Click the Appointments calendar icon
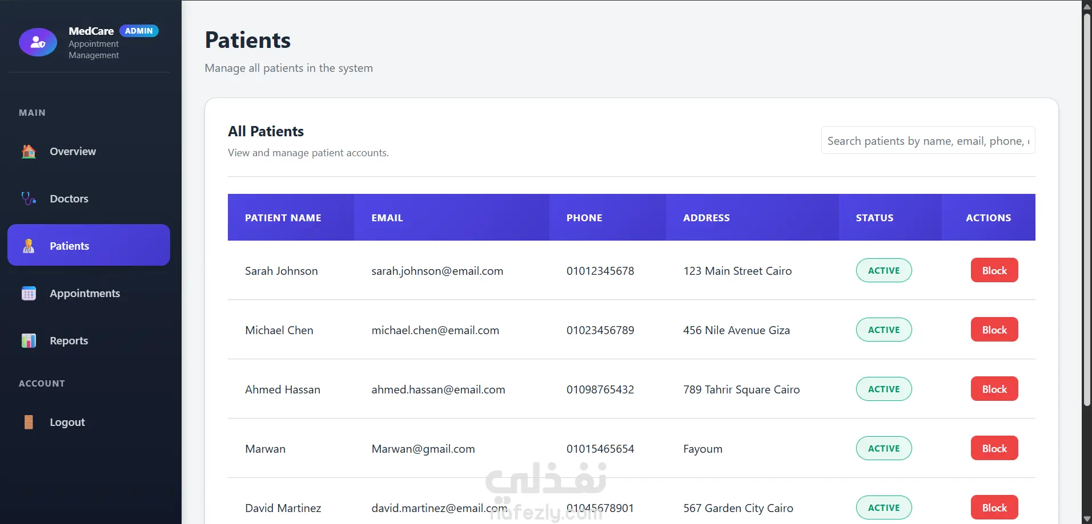The image size is (1092, 524). click(29, 294)
